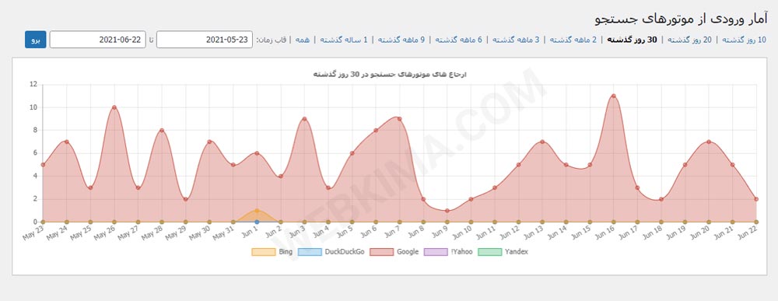Click Google data point for May 28
Image resolution: width=778 pixels, height=301 pixels.
(x=162, y=131)
